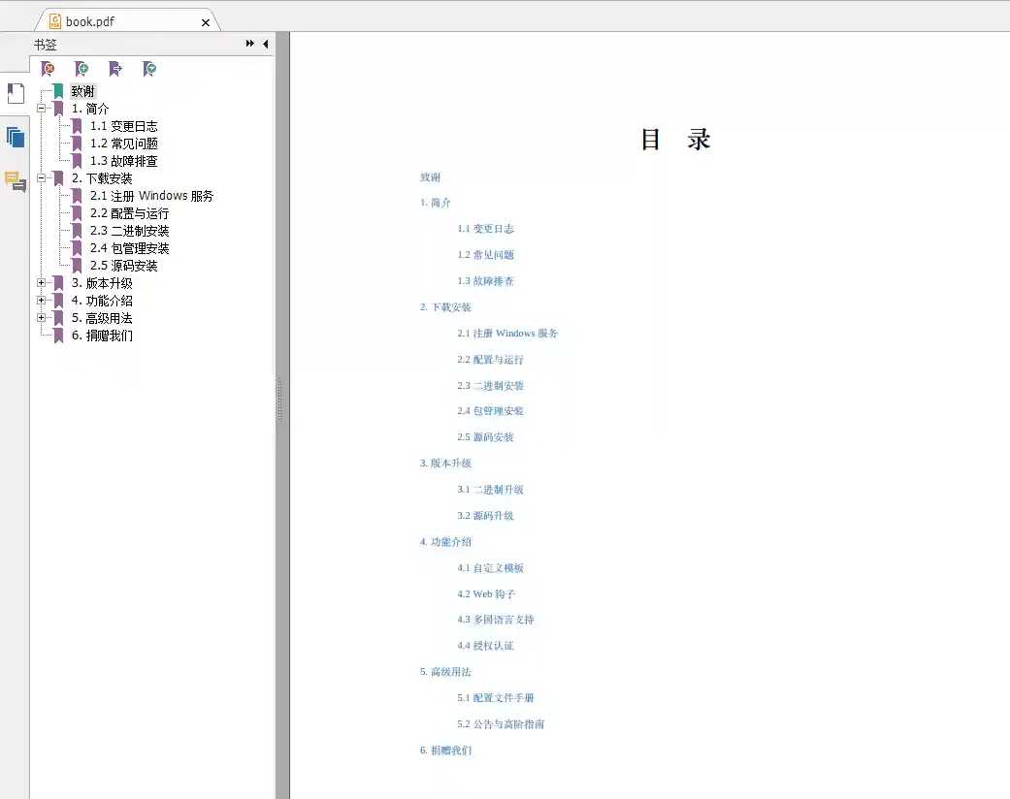Screen dimensions: 1010x799
Task: Click the book.pdf file icon in tab
Action: point(55,21)
